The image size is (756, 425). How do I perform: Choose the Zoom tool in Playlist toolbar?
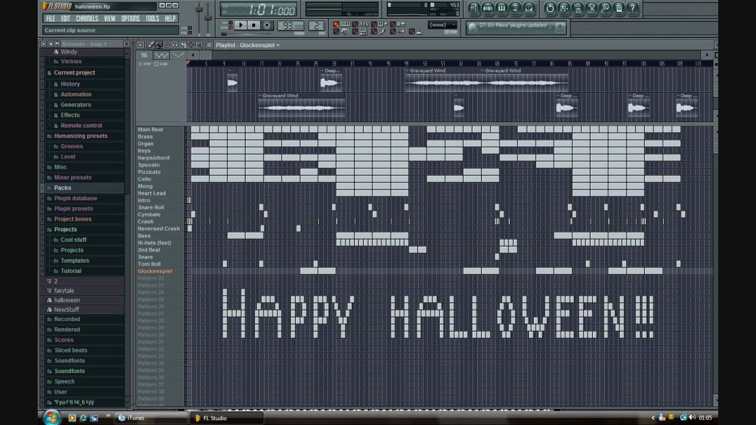pyautogui.click(x=198, y=45)
